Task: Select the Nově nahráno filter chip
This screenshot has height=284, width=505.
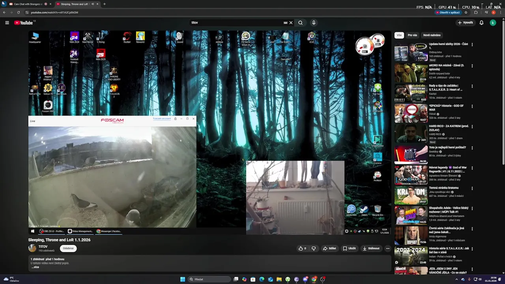Action: pyautogui.click(x=432, y=35)
